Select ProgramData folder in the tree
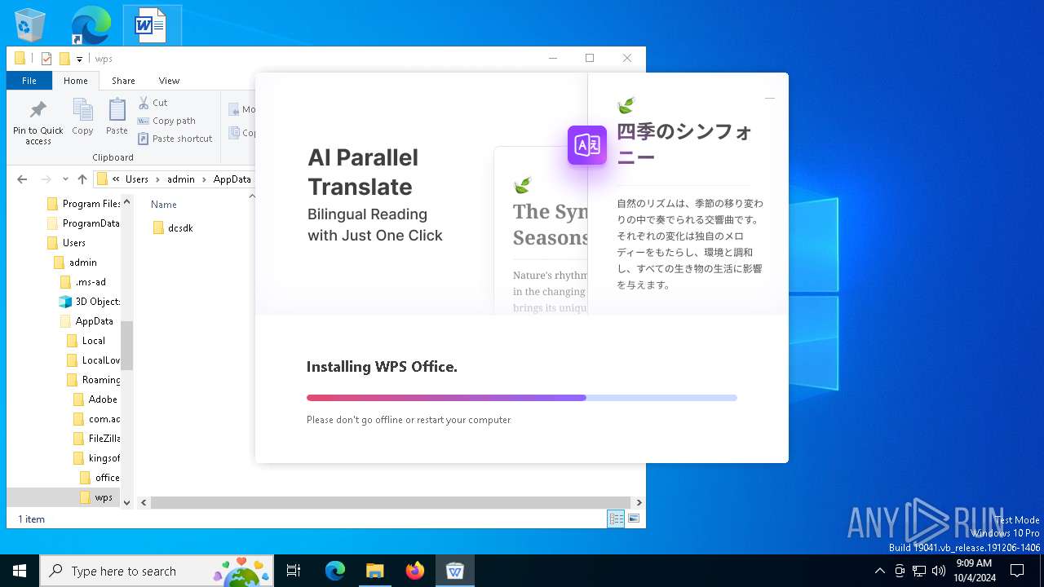The image size is (1044, 587). tap(84, 223)
